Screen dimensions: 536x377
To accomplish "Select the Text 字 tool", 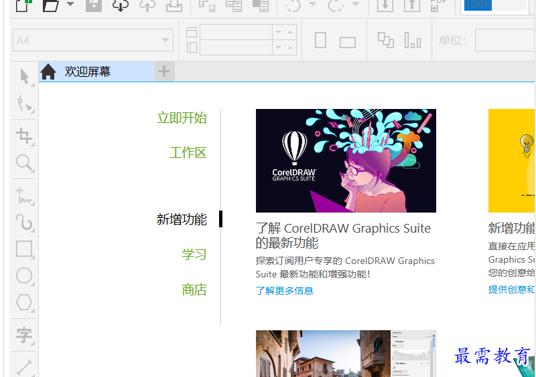I will (x=24, y=335).
